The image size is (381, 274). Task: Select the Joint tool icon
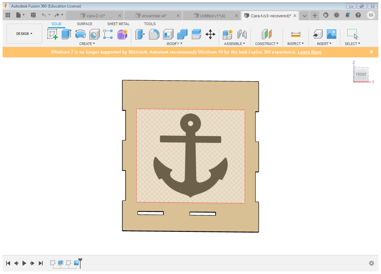(x=242, y=34)
